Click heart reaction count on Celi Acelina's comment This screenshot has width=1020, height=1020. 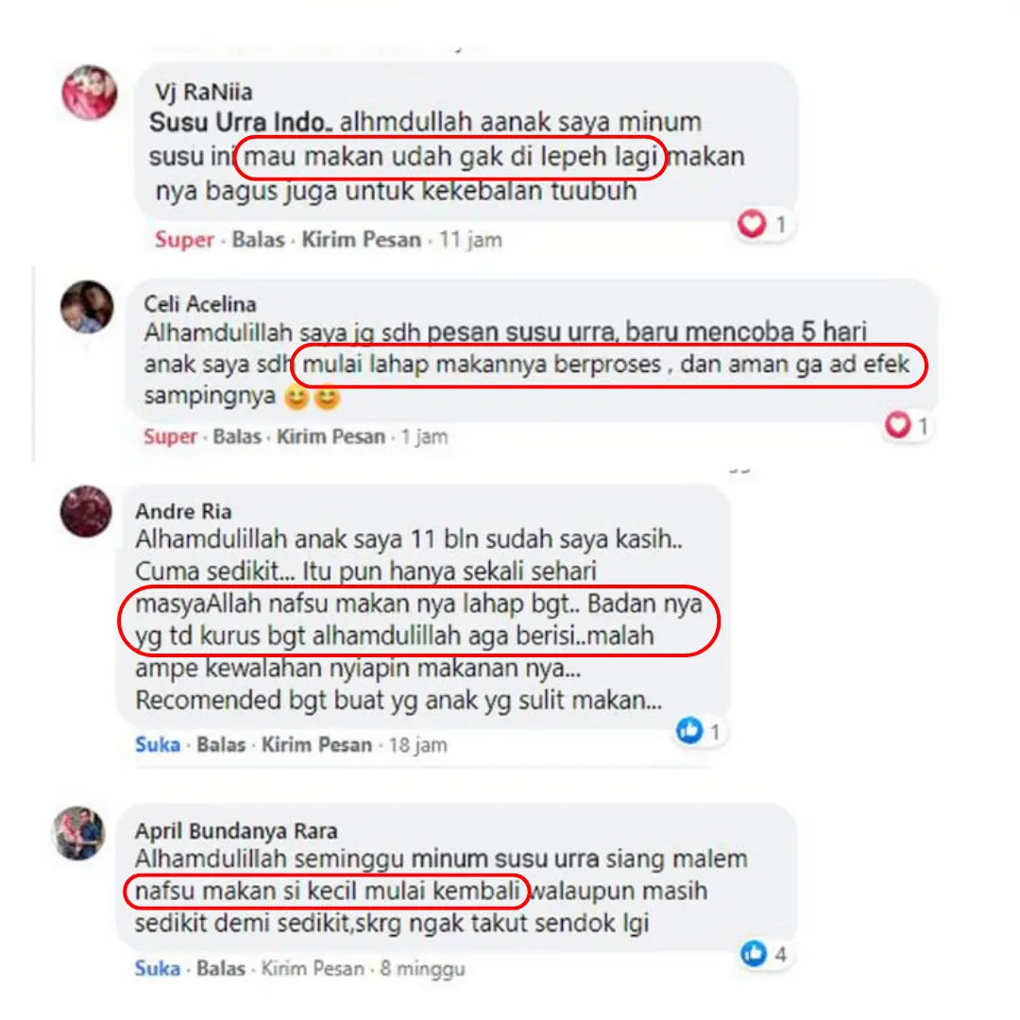coord(923,425)
